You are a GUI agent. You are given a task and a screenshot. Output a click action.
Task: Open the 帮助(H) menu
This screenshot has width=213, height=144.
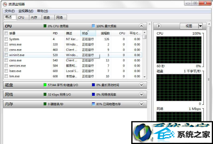pyautogui.click(x=43, y=11)
